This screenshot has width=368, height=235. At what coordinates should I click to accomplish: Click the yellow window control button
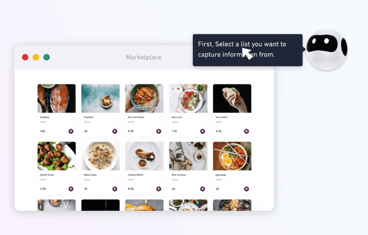(36, 57)
